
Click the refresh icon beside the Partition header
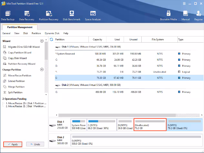[x=51, y=39]
